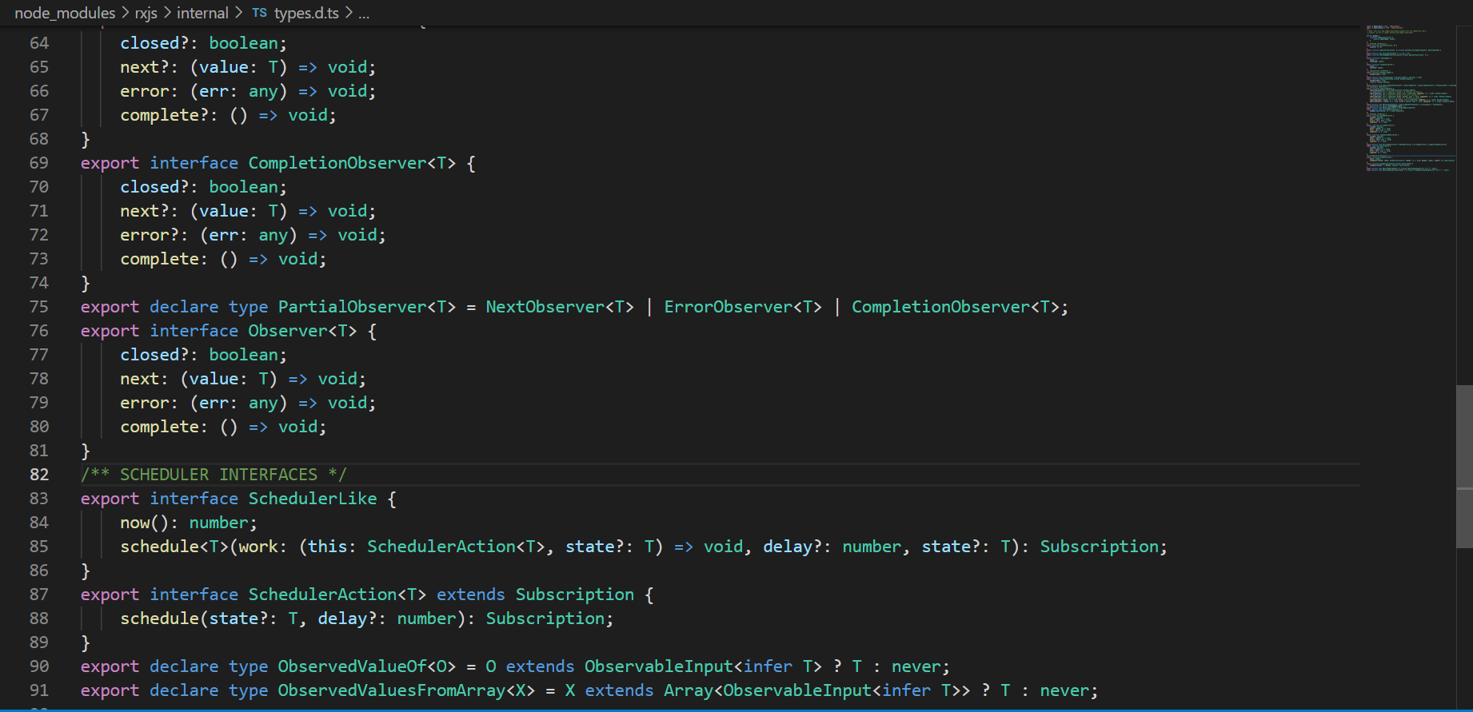The width and height of the screenshot is (1473, 712).
Task: Open the breadcrumb ellipsis symbol picker
Action: tap(364, 13)
